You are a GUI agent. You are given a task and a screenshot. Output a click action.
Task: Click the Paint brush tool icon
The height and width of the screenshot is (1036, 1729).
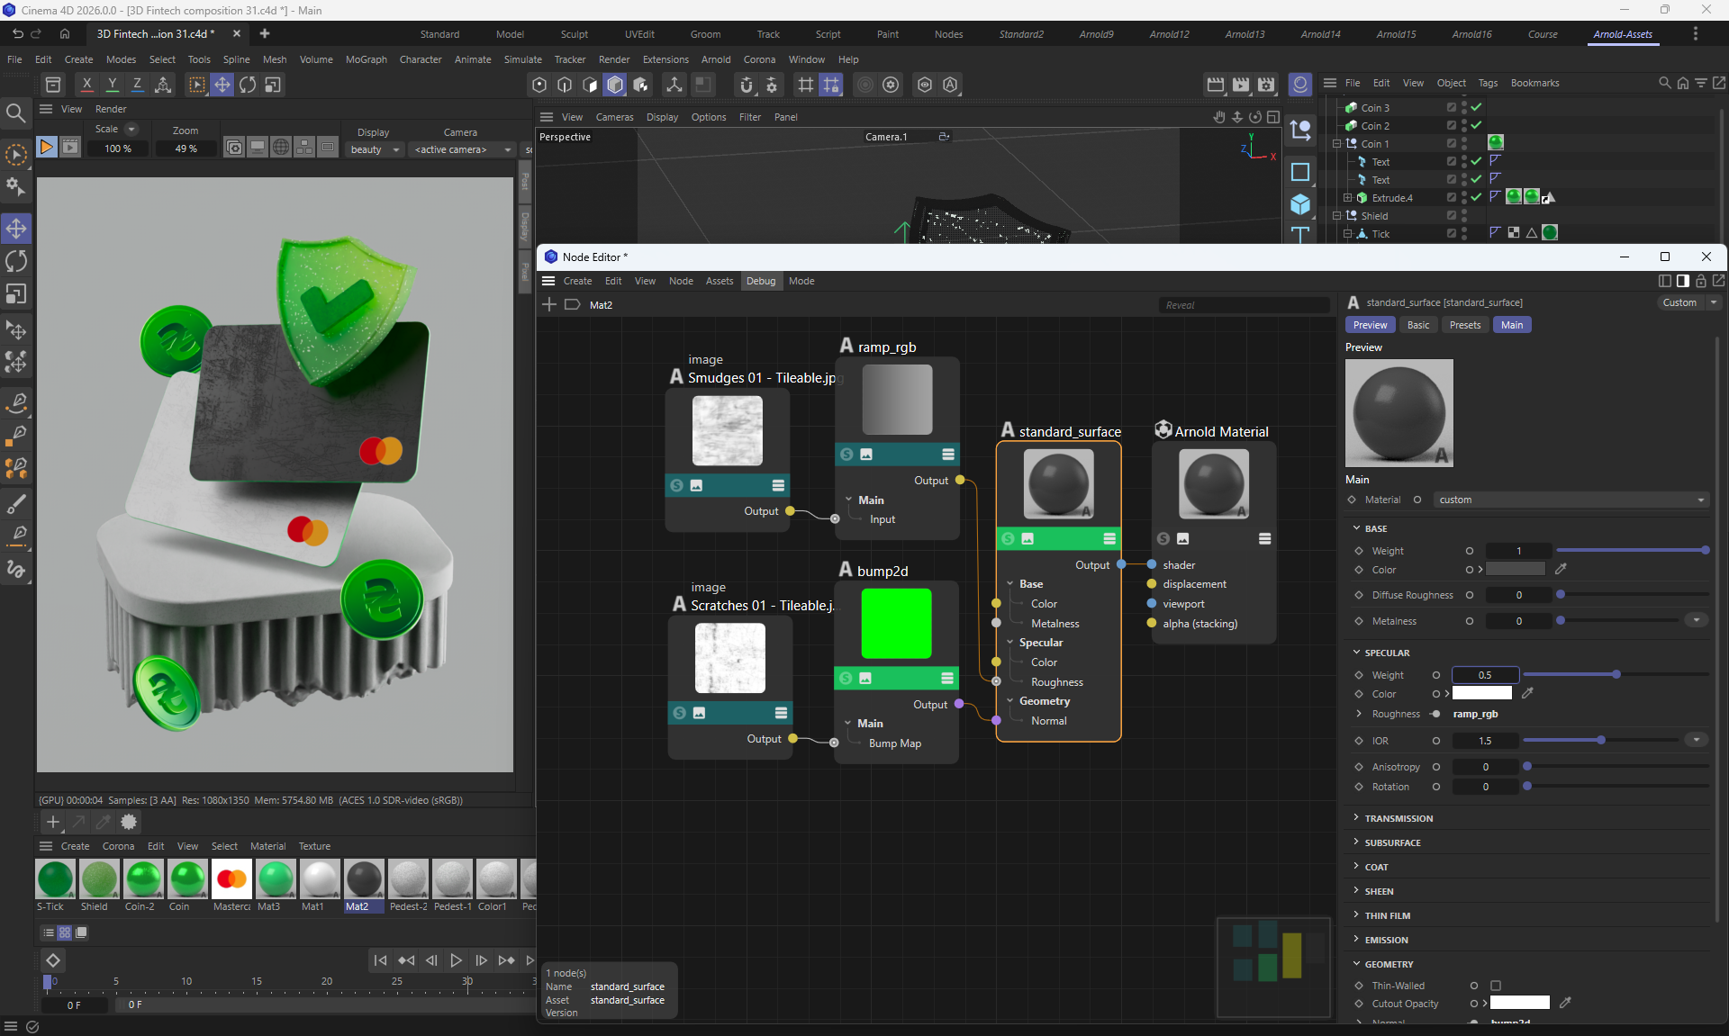pos(16,503)
